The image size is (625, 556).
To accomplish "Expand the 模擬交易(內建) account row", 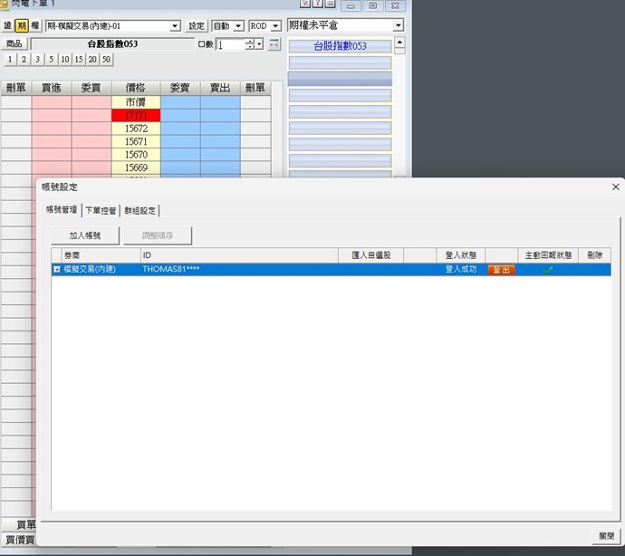I will [x=57, y=270].
